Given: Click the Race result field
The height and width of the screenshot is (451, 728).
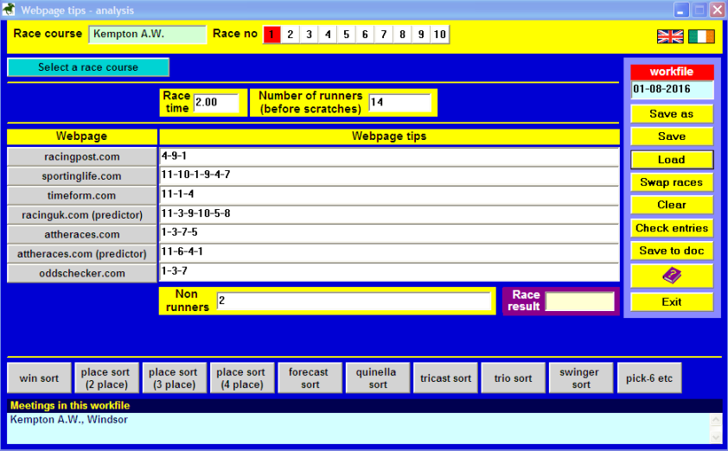Looking at the screenshot, I should coord(579,302).
